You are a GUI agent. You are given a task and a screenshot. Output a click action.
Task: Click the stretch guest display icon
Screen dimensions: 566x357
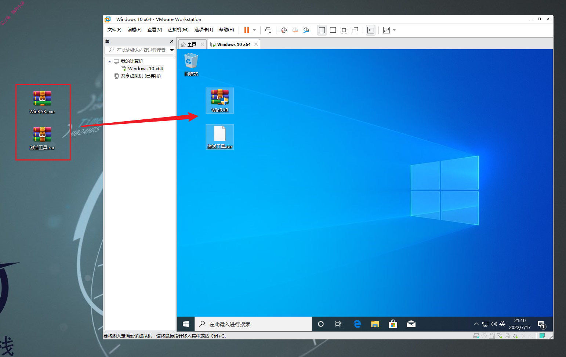tap(387, 30)
